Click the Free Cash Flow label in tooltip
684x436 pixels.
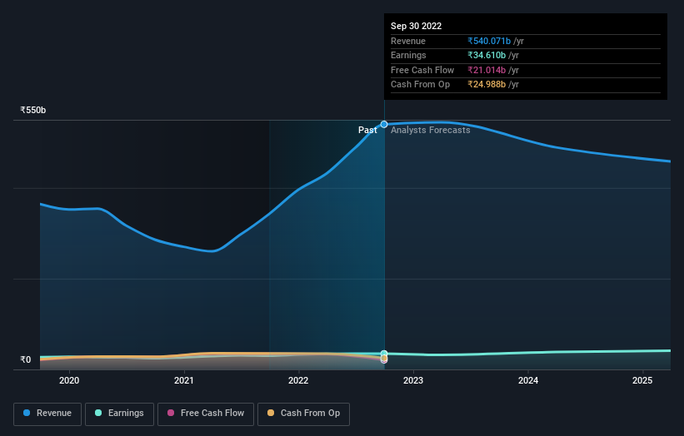coord(422,70)
